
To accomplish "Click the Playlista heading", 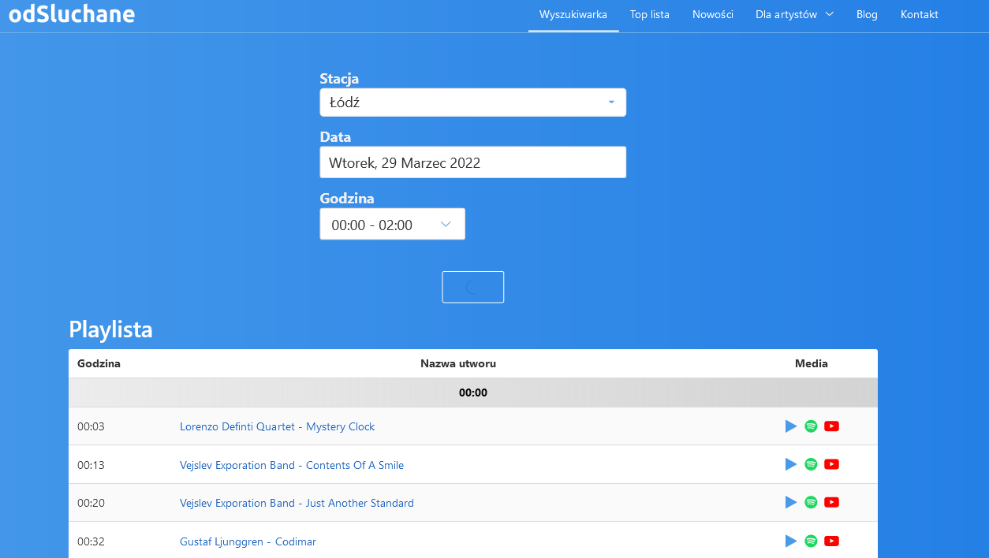I will point(110,329).
